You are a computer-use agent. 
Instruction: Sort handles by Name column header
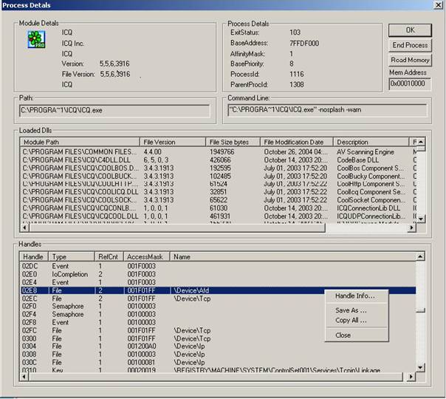(x=292, y=256)
